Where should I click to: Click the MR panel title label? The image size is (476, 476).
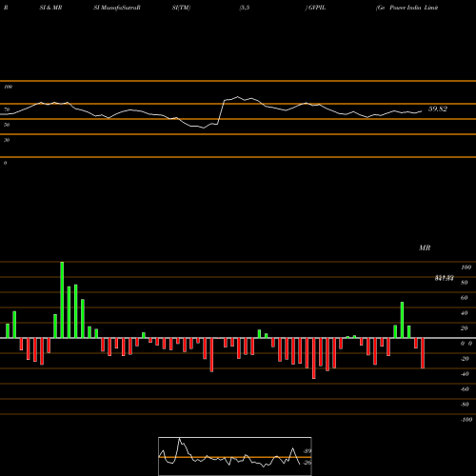(x=425, y=248)
